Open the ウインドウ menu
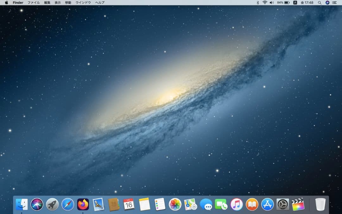Screen dimensions: 342x214 coord(83,3)
